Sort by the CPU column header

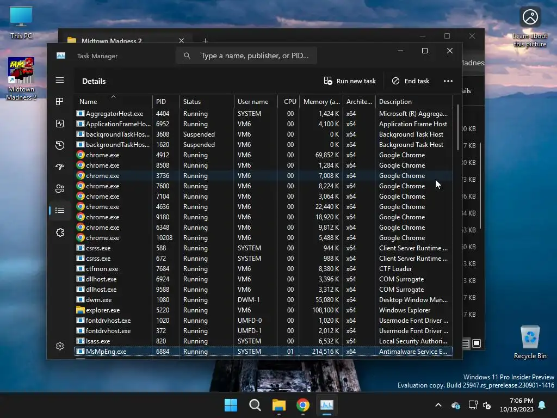click(288, 102)
